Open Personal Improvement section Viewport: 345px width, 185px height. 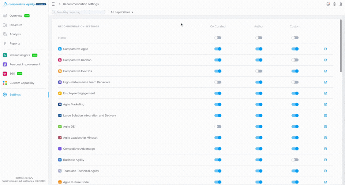pyautogui.click(x=24, y=64)
